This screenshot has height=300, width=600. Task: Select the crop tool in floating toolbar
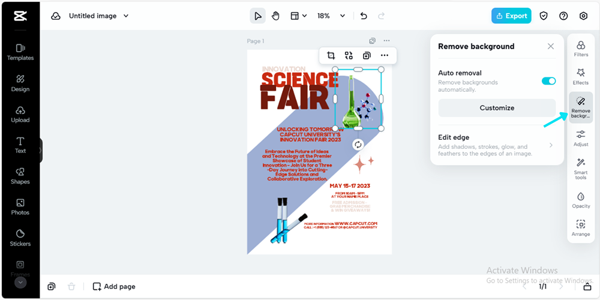coord(331,56)
